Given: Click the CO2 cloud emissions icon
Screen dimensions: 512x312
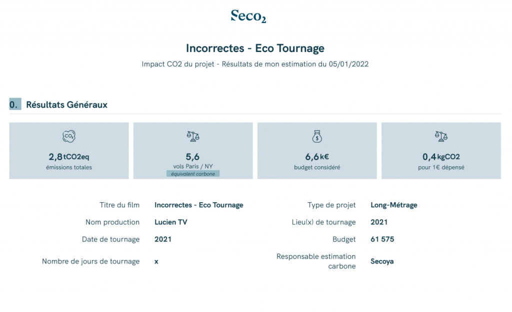Looking at the screenshot, I should (69, 136).
